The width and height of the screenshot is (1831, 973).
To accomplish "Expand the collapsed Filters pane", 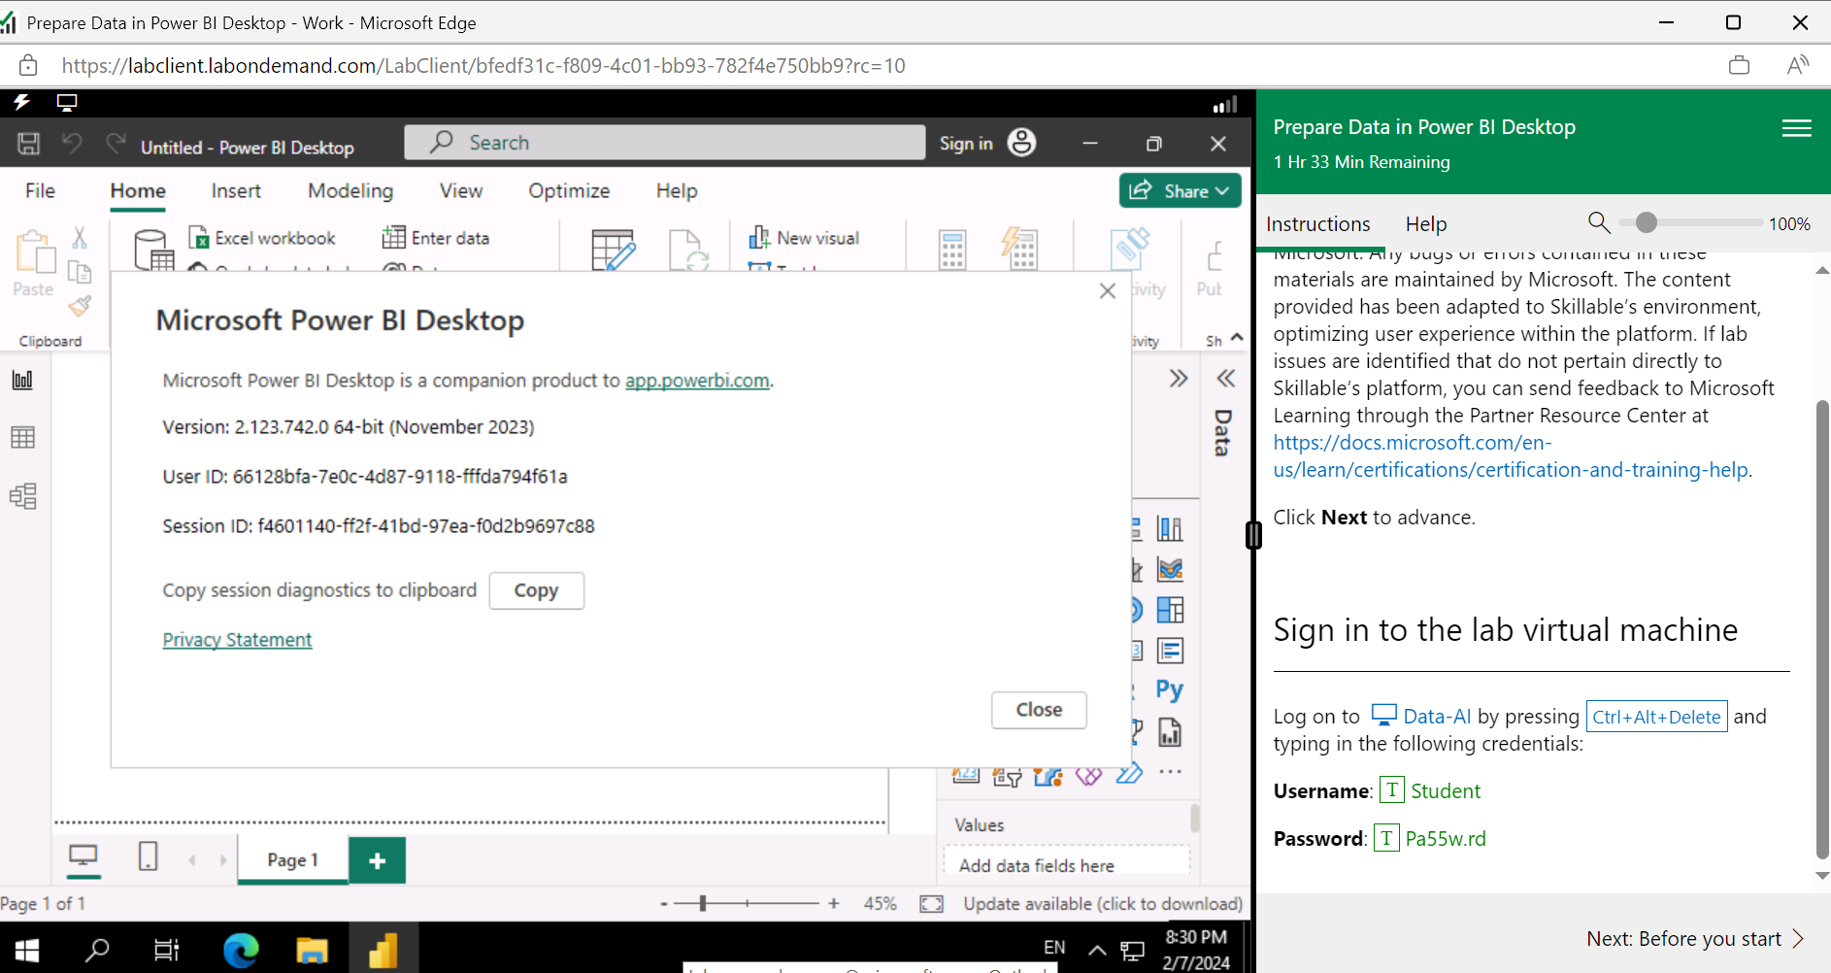I will click(1180, 378).
